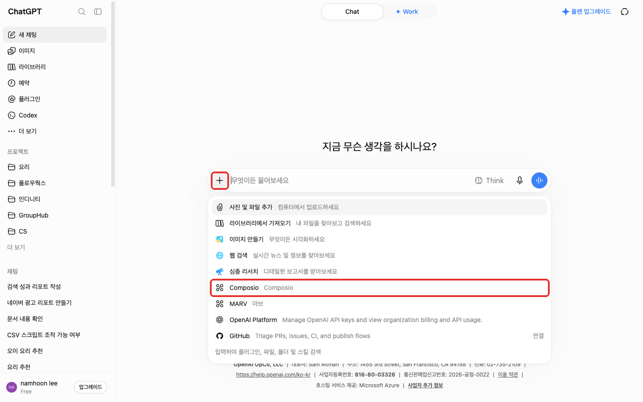Click the 업그레이드 button by namhoon lee
This screenshot has height=402, width=643.
coord(91,387)
